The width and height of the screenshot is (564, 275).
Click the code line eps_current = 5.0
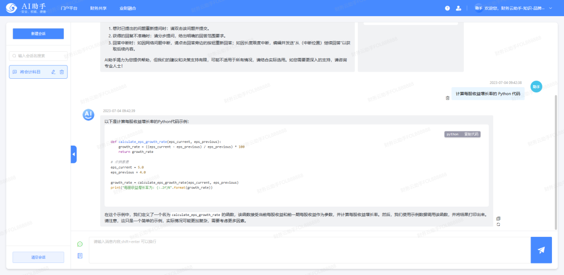pyautogui.click(x=127, y=167)
